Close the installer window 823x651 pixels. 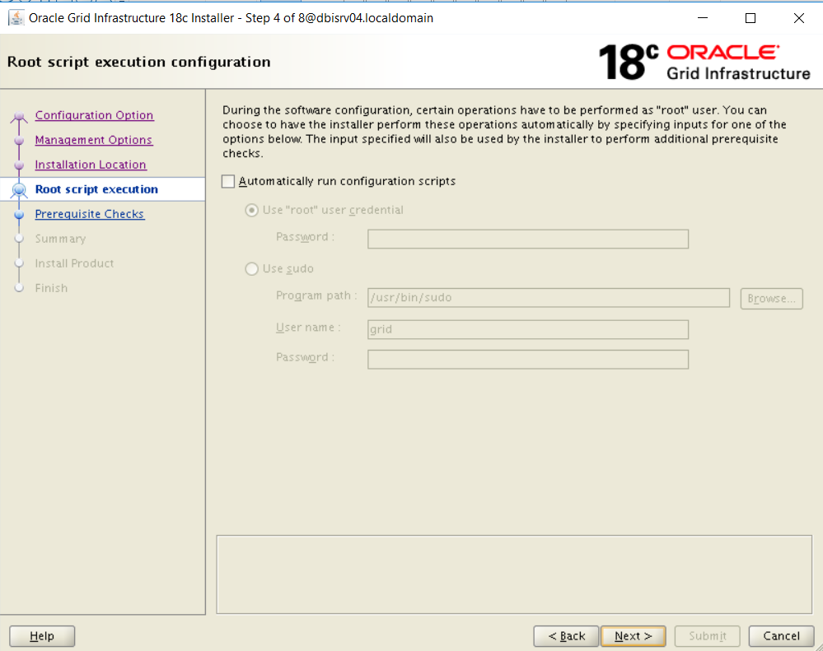coord(799,18)
